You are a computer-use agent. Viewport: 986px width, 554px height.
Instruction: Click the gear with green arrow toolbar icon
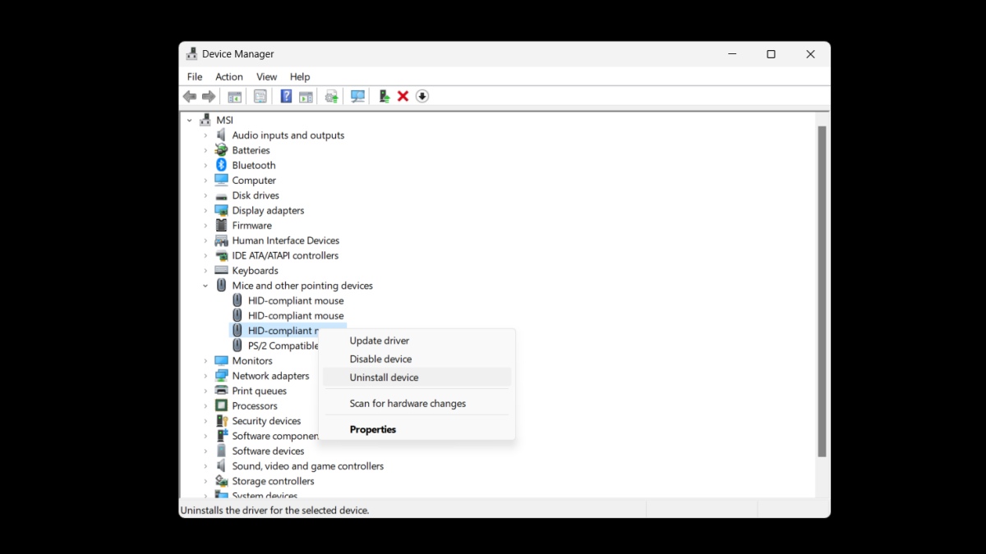pyautogui.click(x=331, y=96)
